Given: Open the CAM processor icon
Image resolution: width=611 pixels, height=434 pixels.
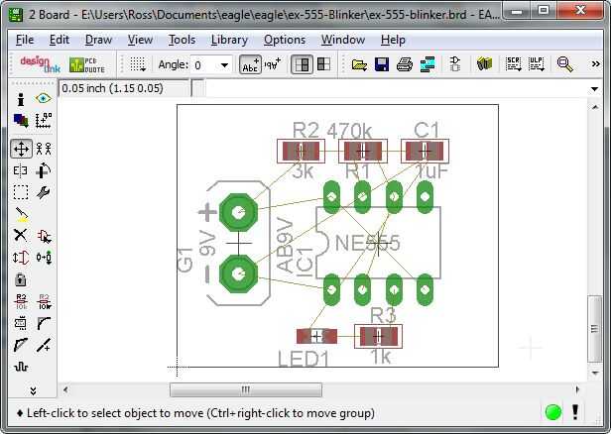Looking at the screenshot, I should [x=428, y=64].
